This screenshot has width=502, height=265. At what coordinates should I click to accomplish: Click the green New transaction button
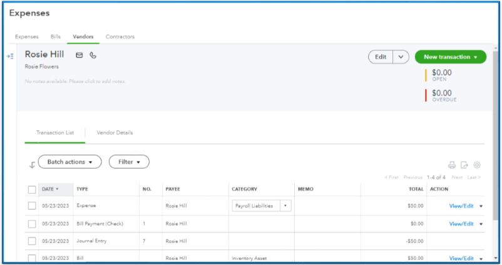click(450, 57)
